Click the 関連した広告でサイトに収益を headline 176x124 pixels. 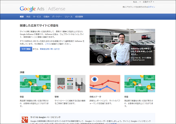(x=39, y=26)
